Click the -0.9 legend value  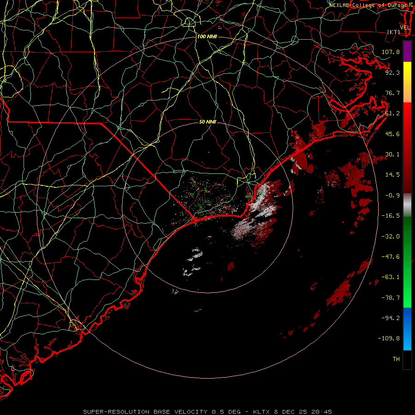[x=392, y=196]
